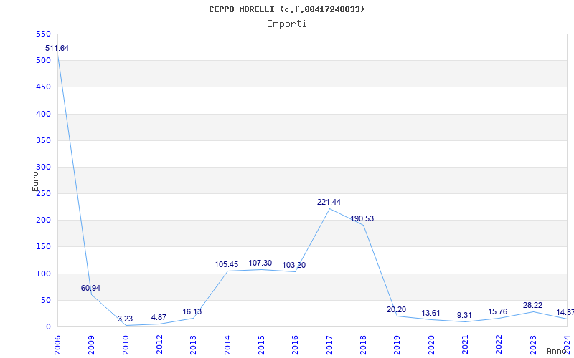Select the 190.53 value for 2018

[362, 218]
